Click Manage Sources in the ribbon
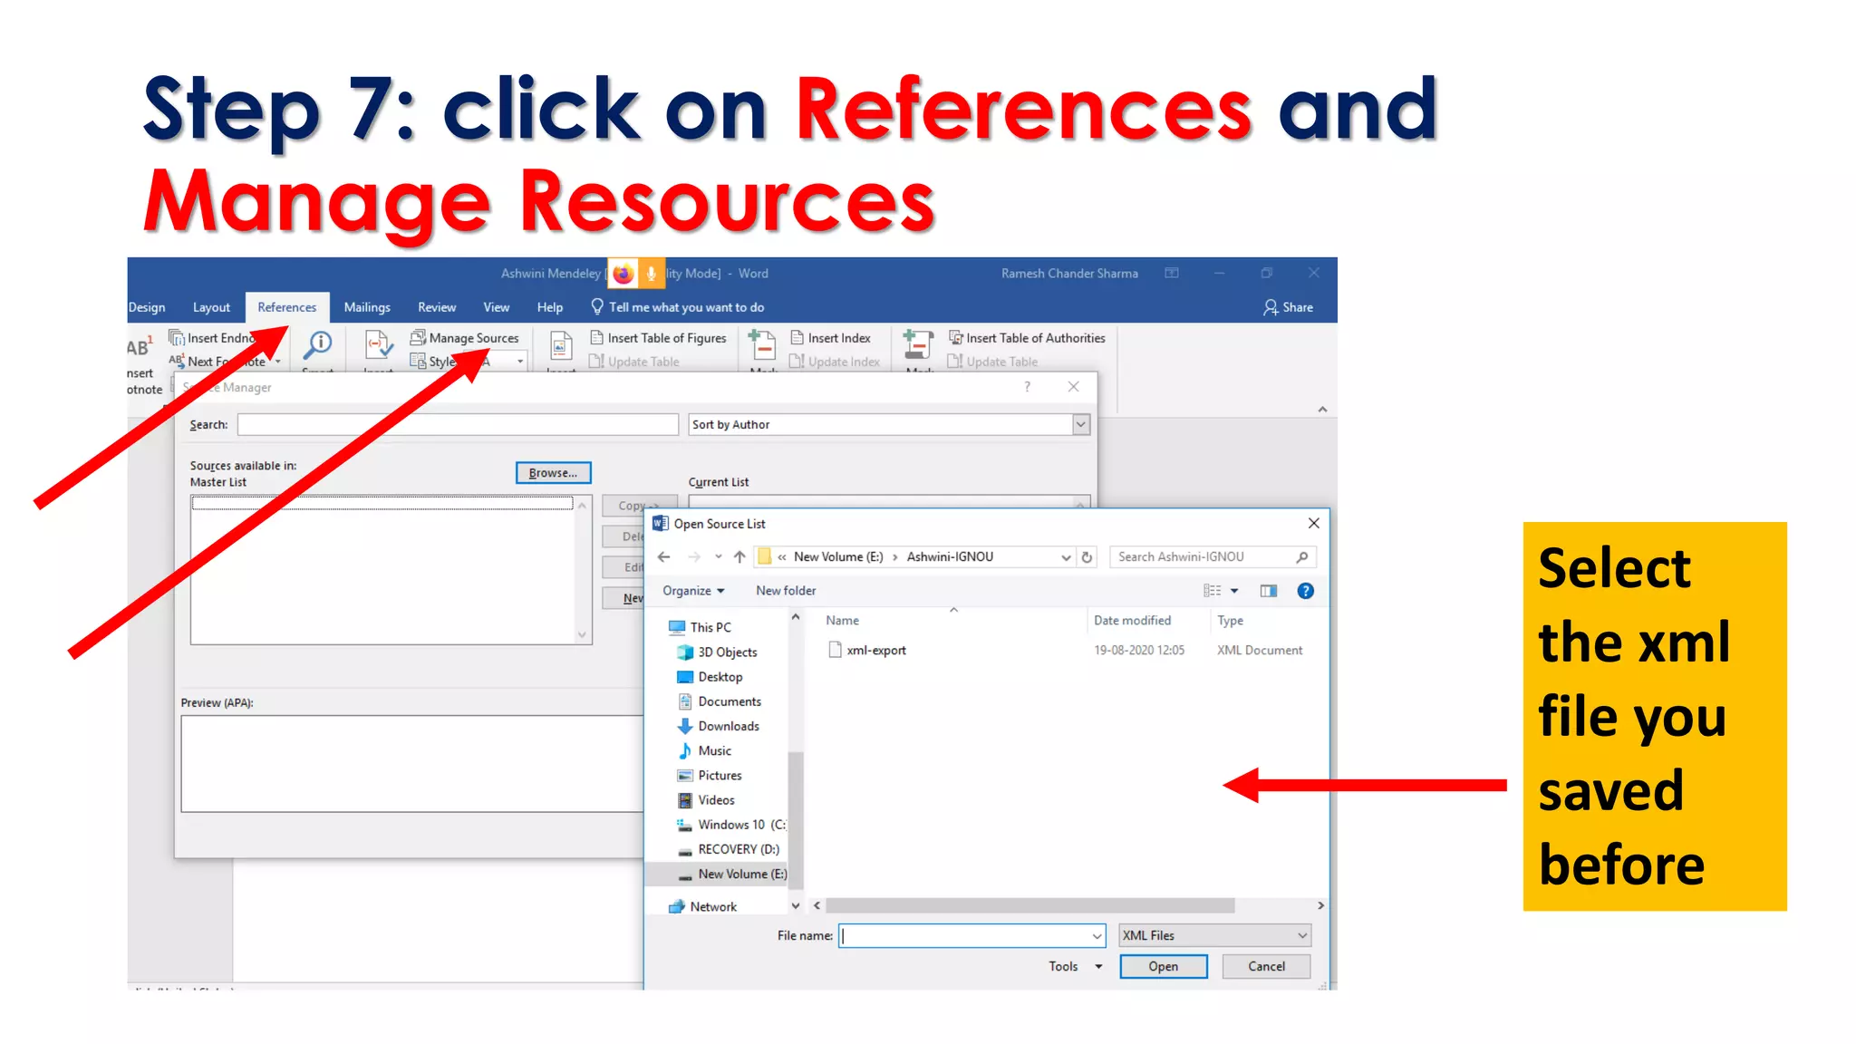Viewport: 1856px width, 1044px height. click(x=465, y=338)
